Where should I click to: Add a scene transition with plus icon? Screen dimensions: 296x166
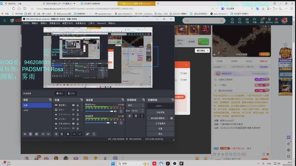(x=129, y=116)
